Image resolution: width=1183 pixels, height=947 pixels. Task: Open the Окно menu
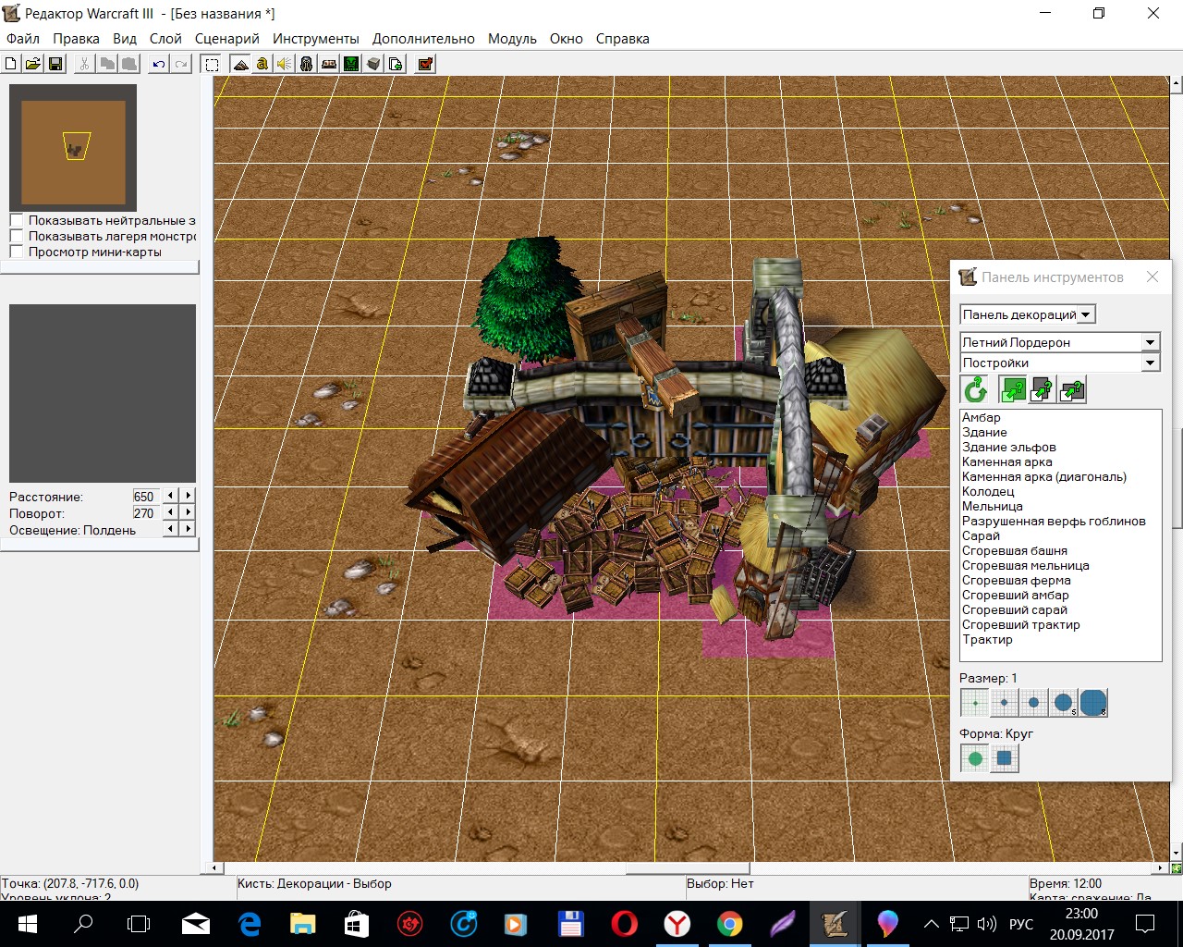(566, 39)
